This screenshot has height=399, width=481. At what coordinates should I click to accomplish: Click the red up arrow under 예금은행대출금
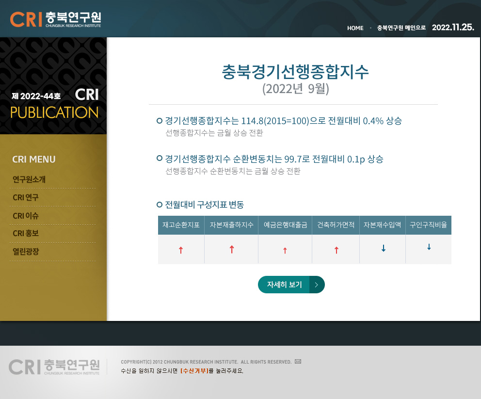(x=285, y=251)
